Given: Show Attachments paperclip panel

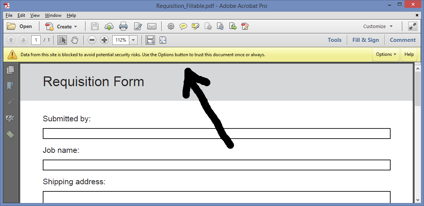Looking at the screenshot, I should (x=10, y=102).
